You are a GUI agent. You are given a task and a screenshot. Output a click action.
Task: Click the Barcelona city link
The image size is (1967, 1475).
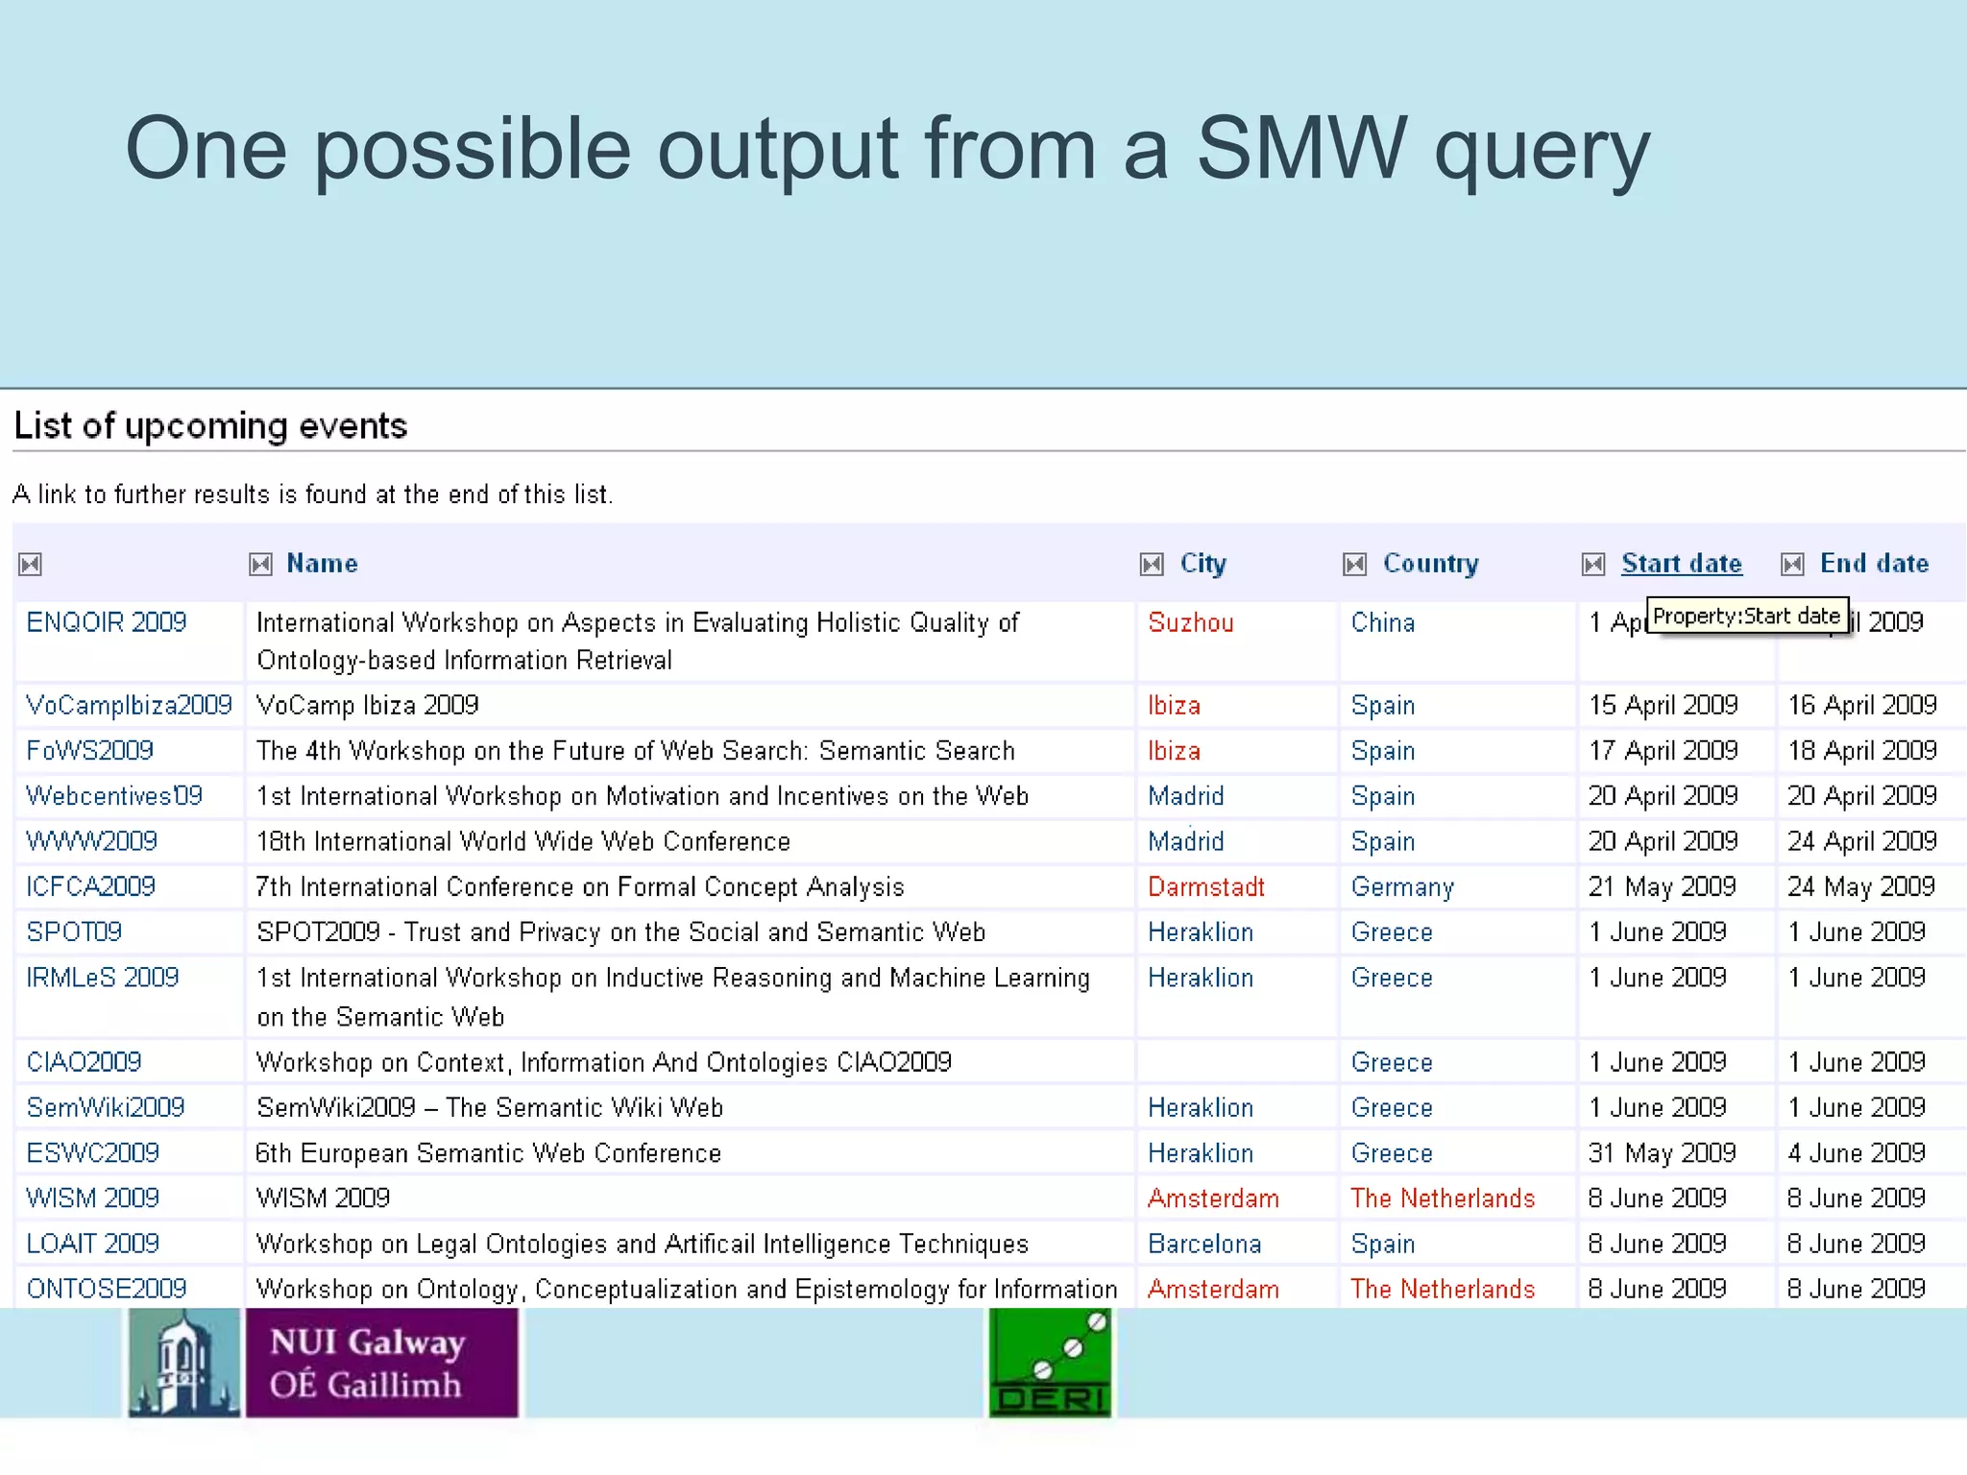point(1204,1244)
